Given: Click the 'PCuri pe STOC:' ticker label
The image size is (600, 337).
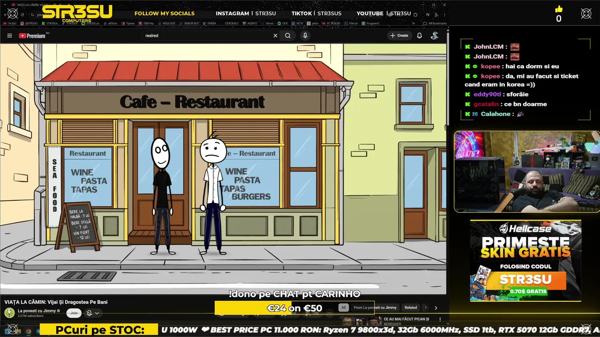Looking at the screenshot, I should coord(100,330).
